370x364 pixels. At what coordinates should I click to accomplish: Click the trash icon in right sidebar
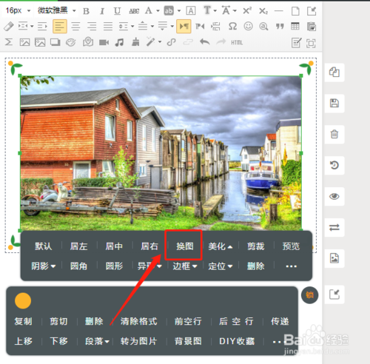(334, 135)
